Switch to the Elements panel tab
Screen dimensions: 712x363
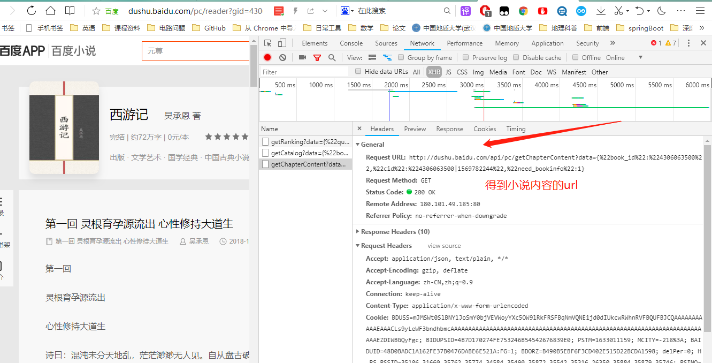315,43
